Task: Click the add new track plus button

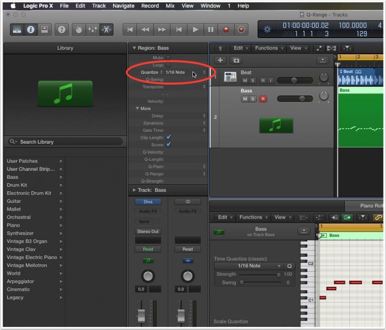Action: (x=220, y=60)
